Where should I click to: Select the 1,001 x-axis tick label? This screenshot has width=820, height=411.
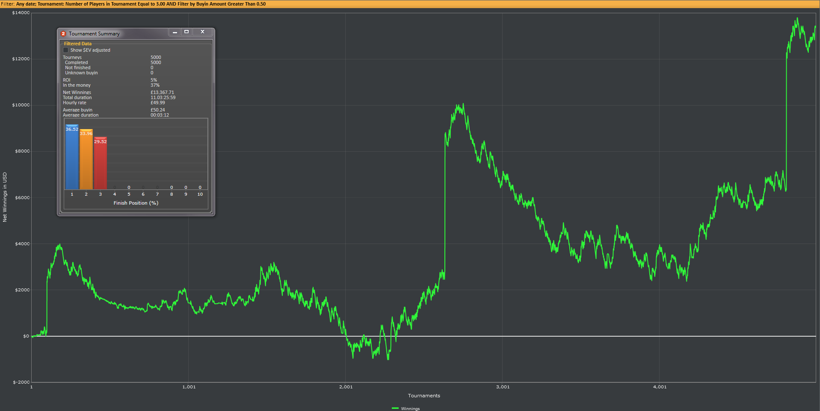coord(189,387)
